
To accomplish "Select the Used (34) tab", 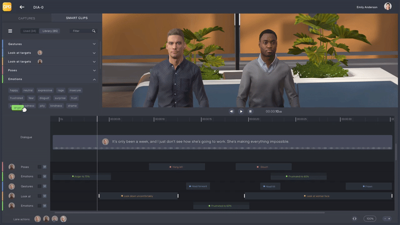I will coord(29,31).
